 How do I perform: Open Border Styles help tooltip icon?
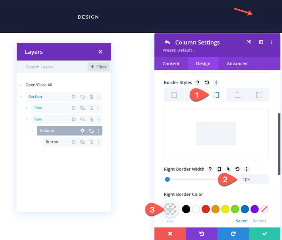pyautogui.click(x=198, y=82)
